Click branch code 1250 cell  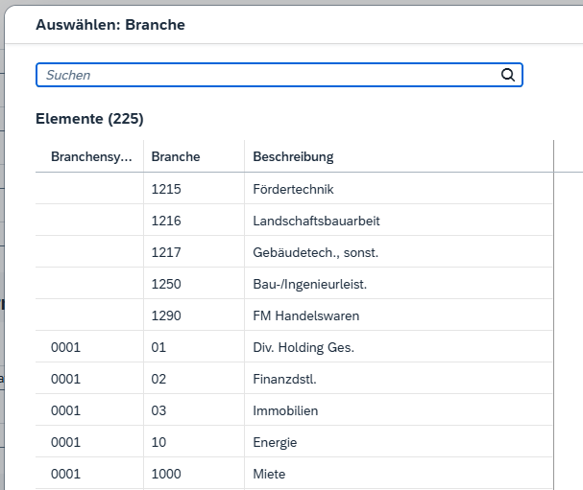pos(166,284)
